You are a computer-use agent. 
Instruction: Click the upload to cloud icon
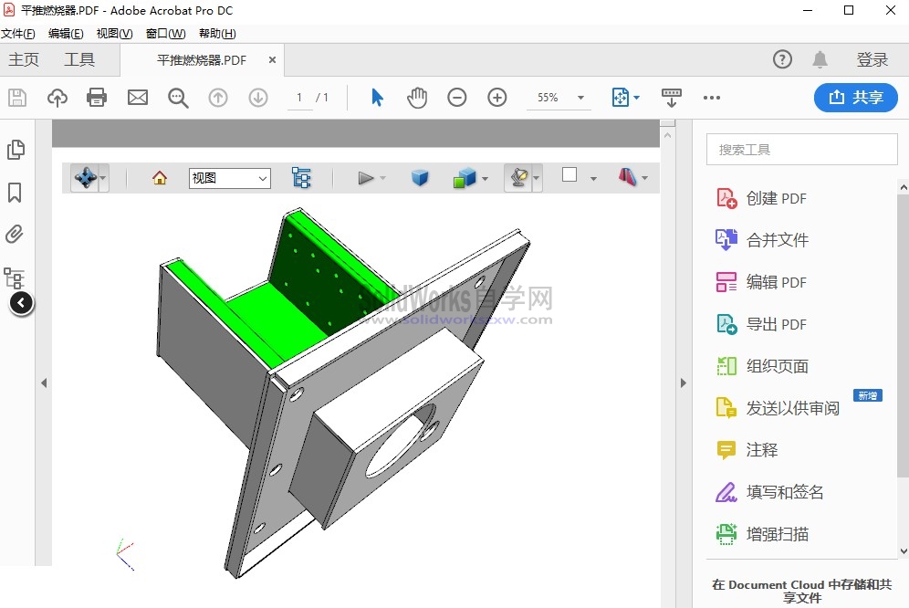tap(57, 98)
